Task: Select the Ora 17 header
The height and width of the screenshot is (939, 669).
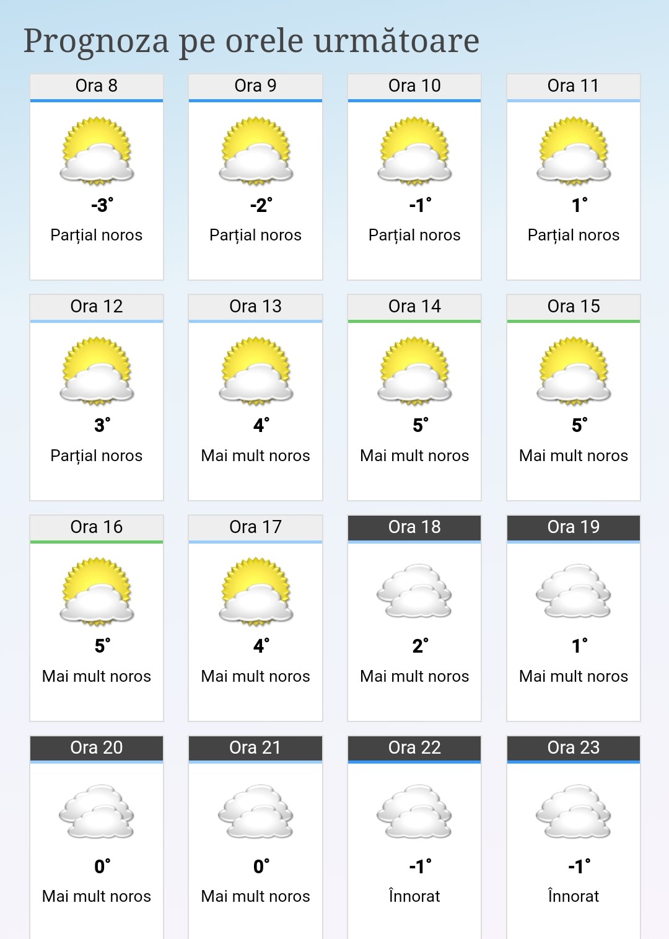Action: pos(255,527)
